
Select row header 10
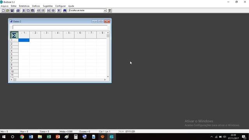click(x=14, y=72)
